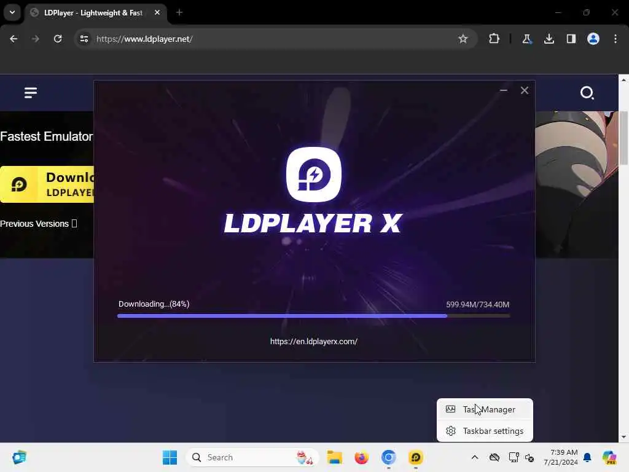This screenshot has height=472, width=629.
Task: Close the LDPlayer X installer window
Action: coord(525,91)
